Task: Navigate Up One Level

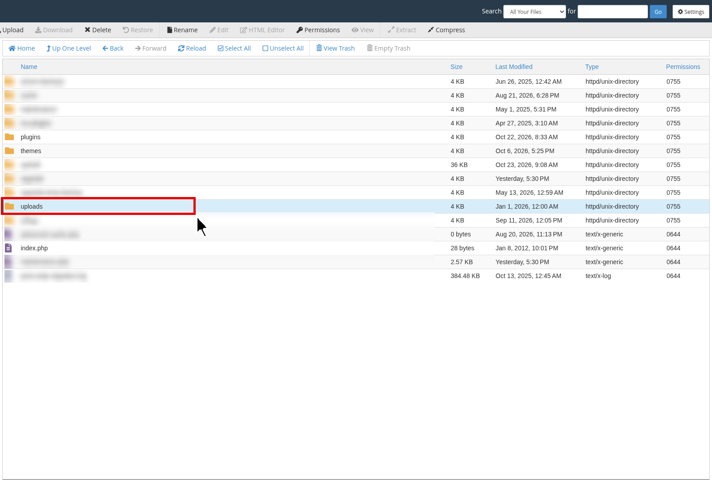Action: pyautogui.click(x=69, y=48)
